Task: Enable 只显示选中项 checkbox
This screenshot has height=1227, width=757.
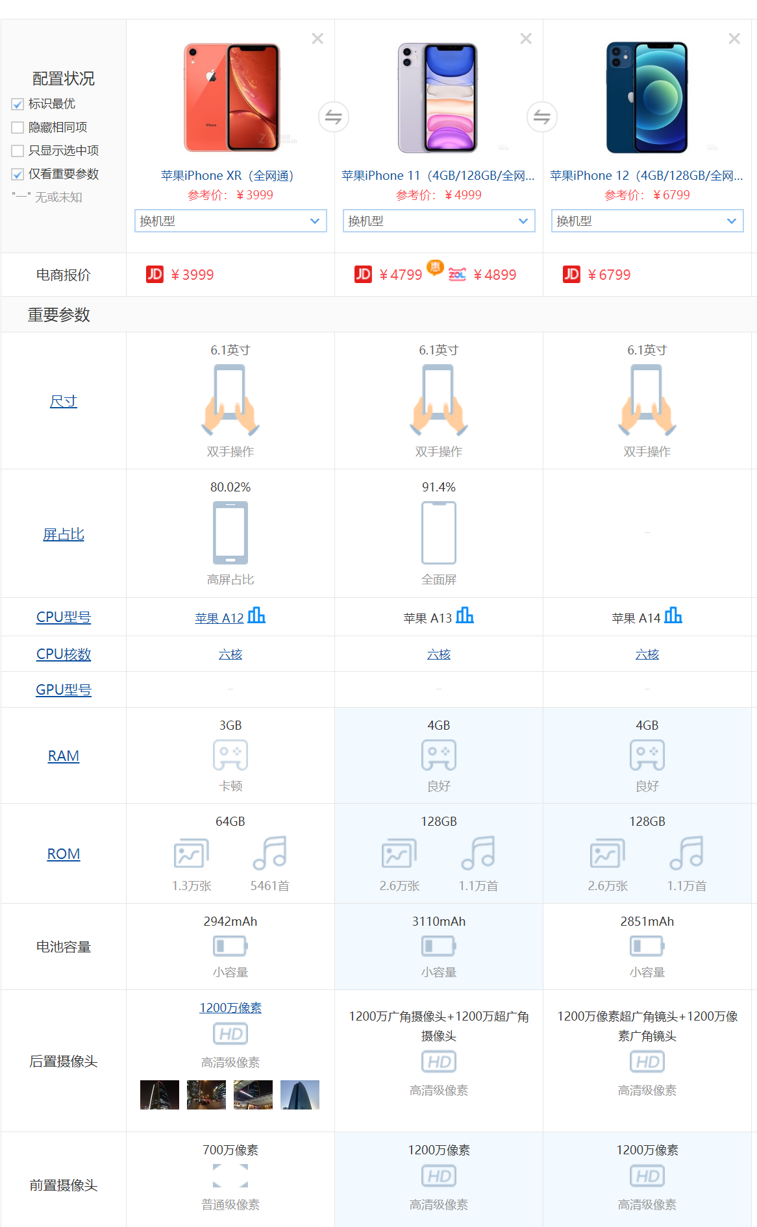Action: [x=18, y=151]
